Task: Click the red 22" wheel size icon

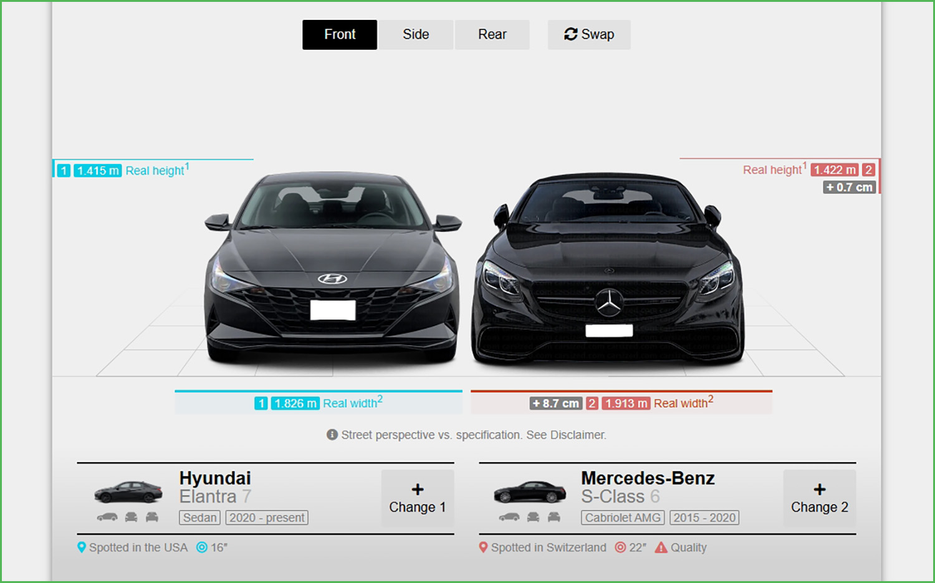Action: click(620, 547)
